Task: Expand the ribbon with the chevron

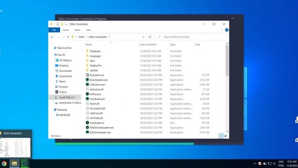Action: (x=222, y=30)
